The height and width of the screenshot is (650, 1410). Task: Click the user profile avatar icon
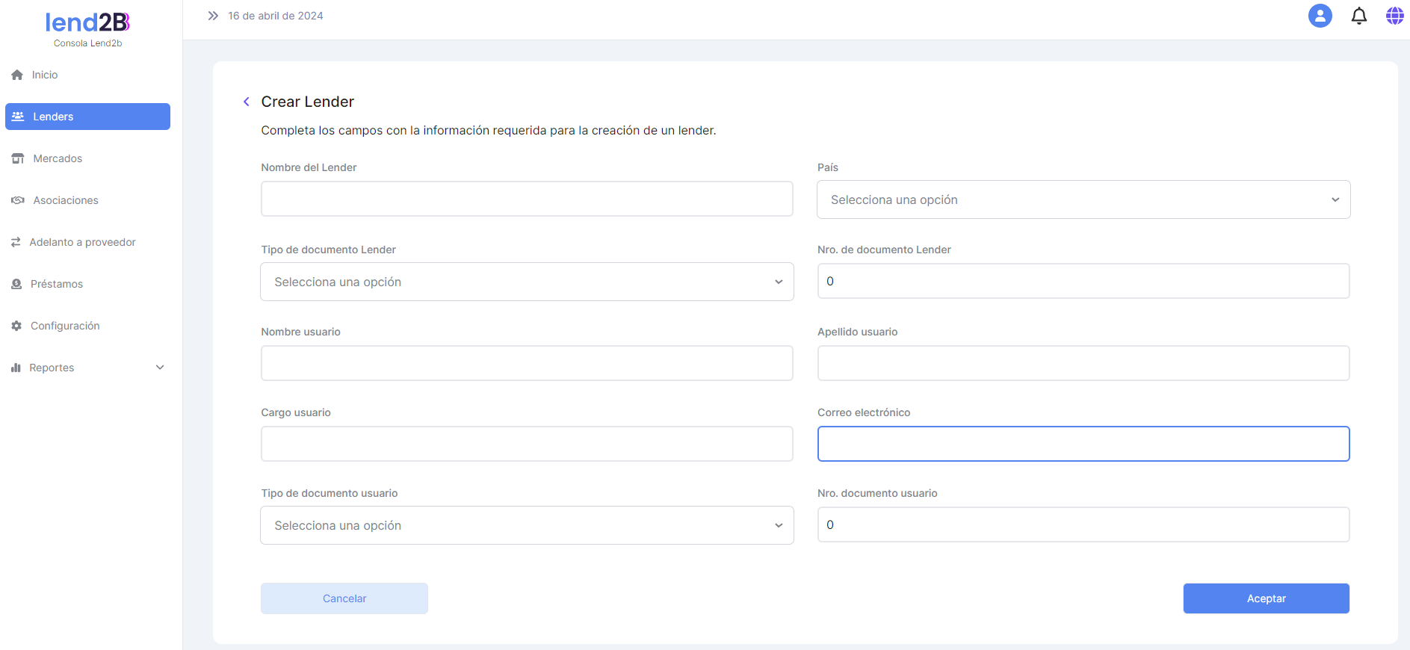click(1320, 16)
